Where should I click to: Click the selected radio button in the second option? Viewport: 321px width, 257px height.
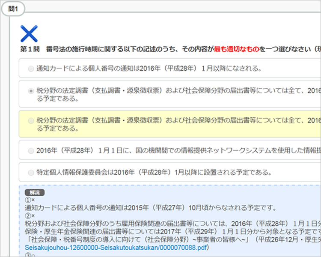point(31,91)
